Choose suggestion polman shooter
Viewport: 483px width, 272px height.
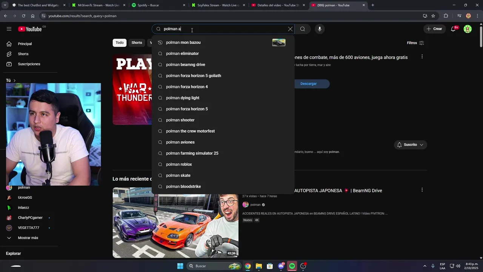(x=223, y=120)
